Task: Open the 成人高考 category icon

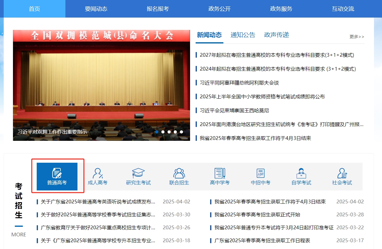Action: [98, 173]
